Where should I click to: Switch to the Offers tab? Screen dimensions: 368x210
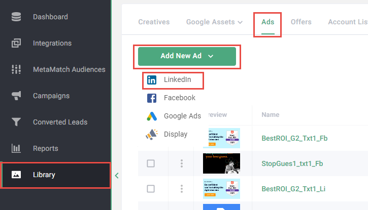point(301,22)
